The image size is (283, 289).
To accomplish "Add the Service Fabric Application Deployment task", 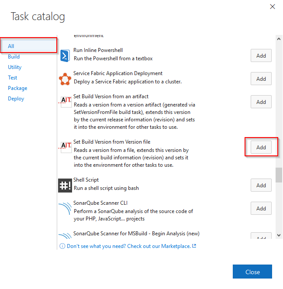I will pos(261,79).
